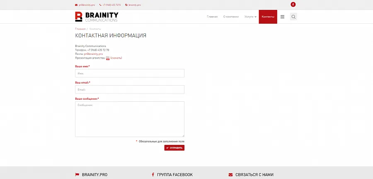This screenshot has height=179, width=373.
Task: Click the Brainity Communications logo
Action: coord(97,17)
